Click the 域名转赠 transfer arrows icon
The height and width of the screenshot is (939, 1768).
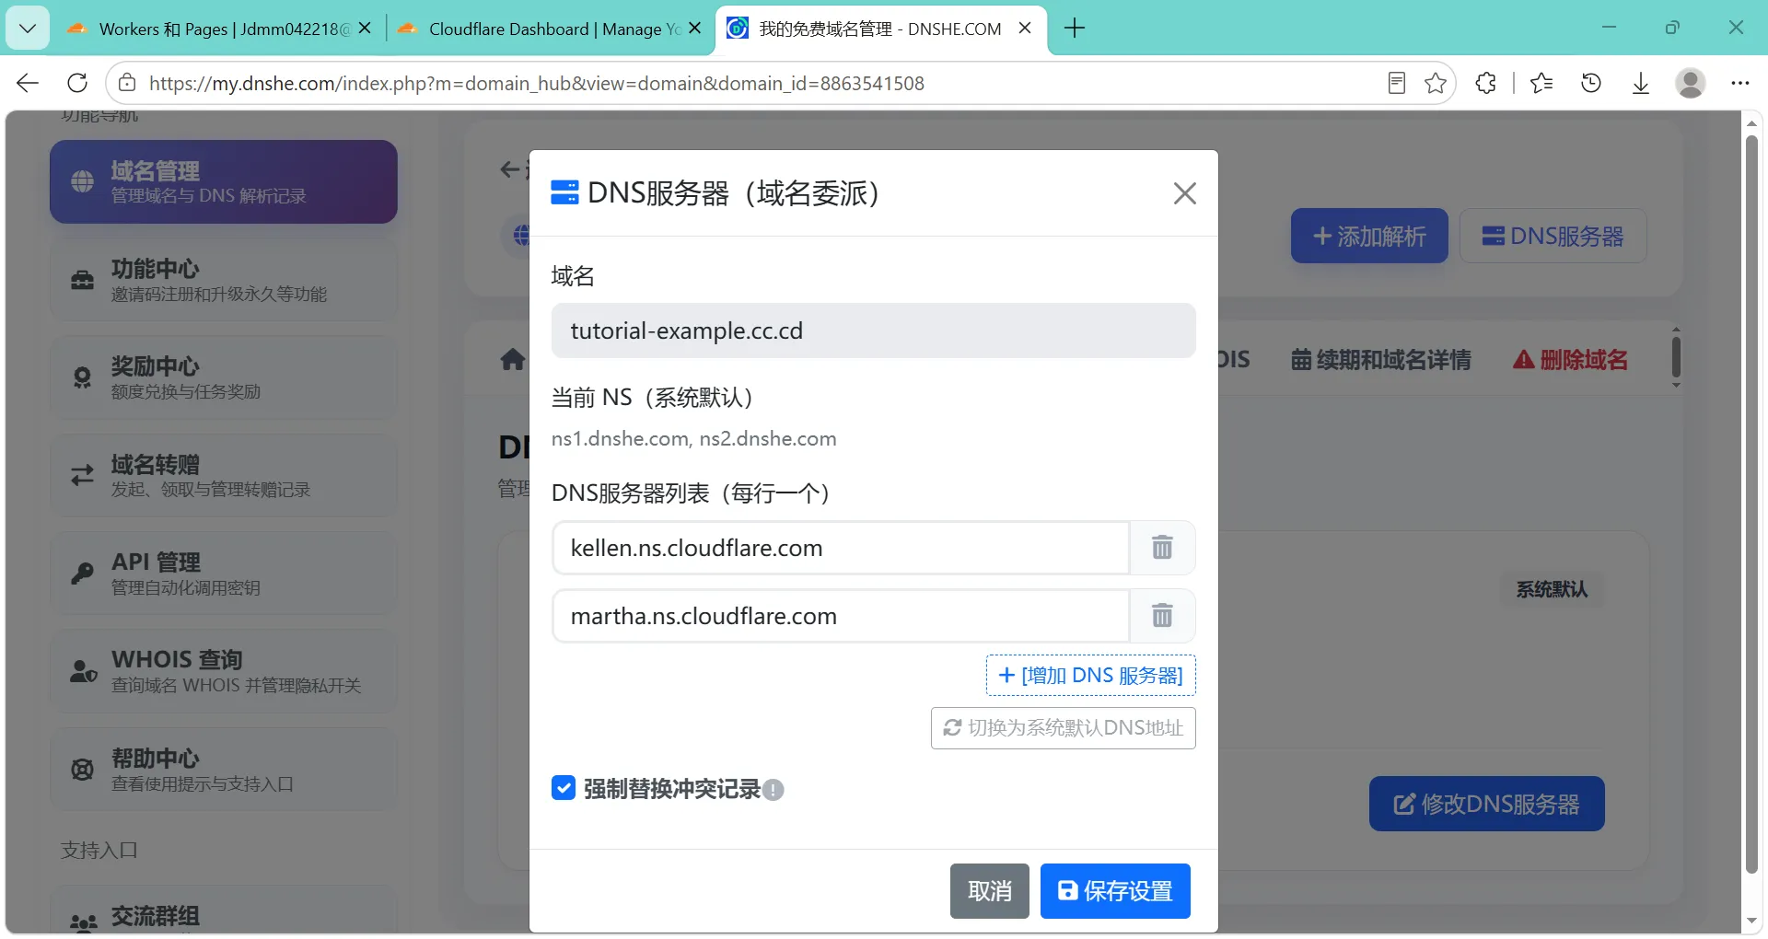pyautogui.click(x=82, y=475)
